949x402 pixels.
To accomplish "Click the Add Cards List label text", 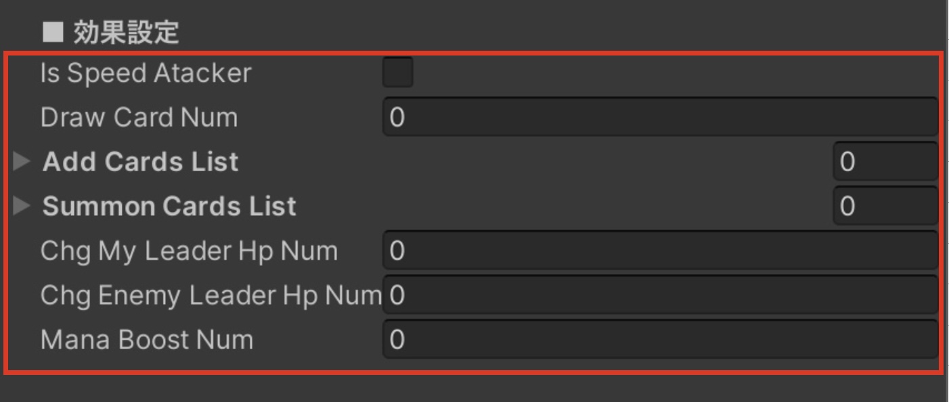I will 140,162.
